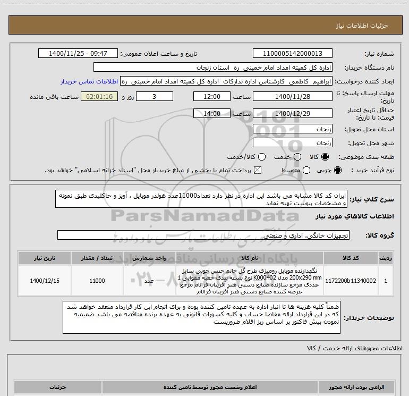Click the response deadline date 1400/11/28

tap(292, 96)
